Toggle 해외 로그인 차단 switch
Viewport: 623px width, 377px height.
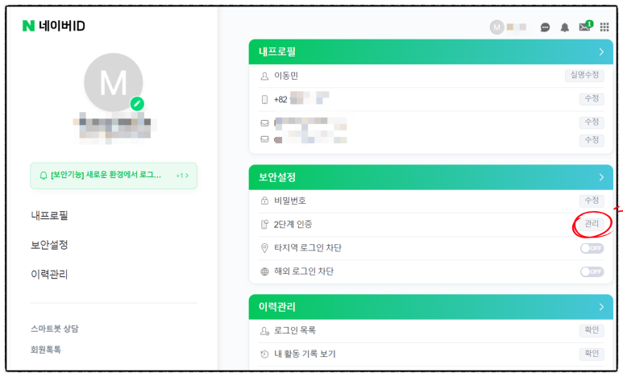click(x=592, y=271)
